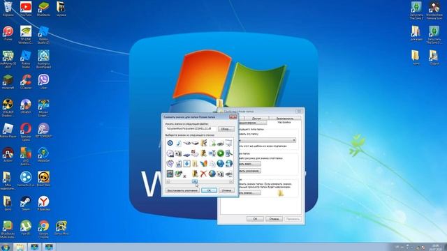Click the taskbar clock in system tray
Viewport: 447px width, 251px height.
point(436,247)
